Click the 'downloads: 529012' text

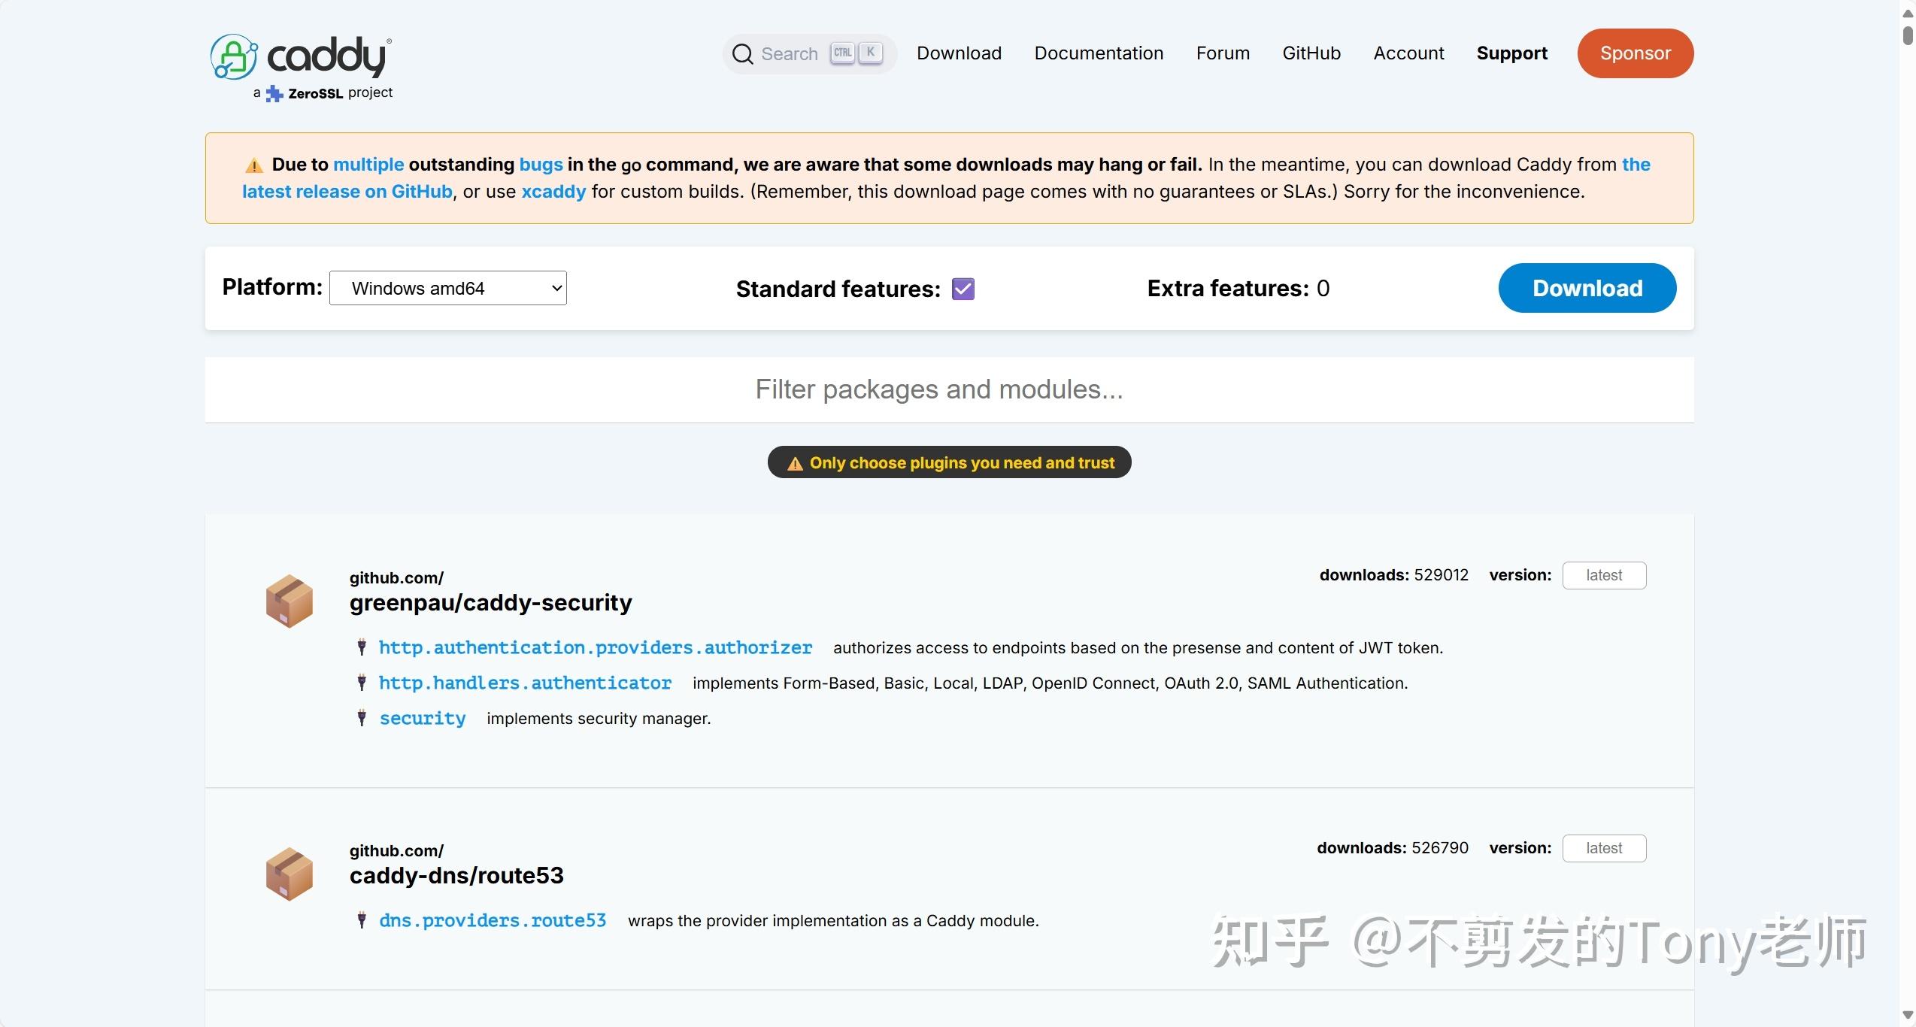[1393, 575]
